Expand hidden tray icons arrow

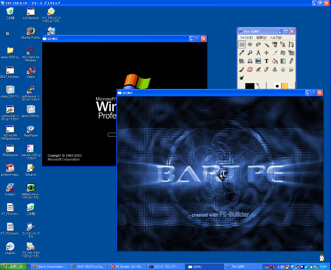click(293, 267)
